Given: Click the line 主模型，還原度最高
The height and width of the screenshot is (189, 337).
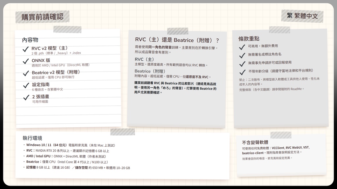Looking at the screenshot, I should point(171,65).
